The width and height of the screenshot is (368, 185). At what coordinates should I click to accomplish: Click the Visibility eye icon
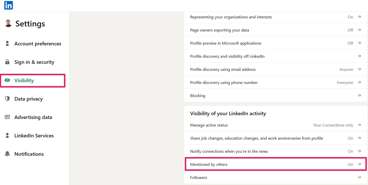(7, 80)
